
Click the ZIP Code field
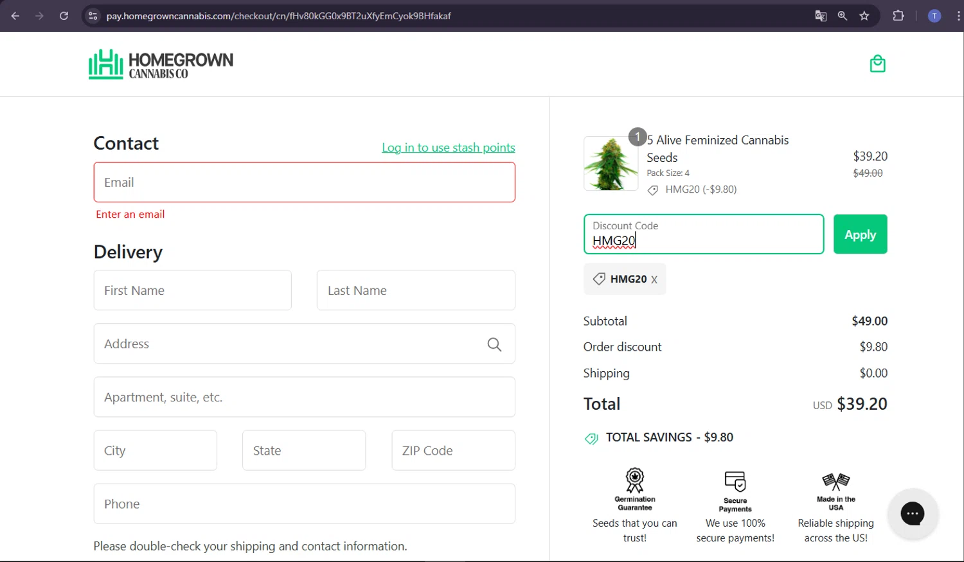(x=453, y=450)
